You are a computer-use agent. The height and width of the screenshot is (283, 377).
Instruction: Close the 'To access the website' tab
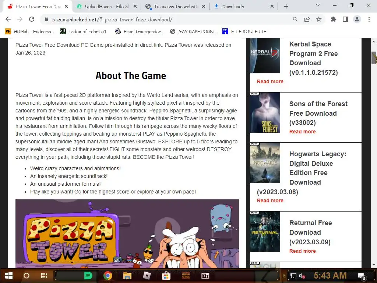(x=204, y=7)
